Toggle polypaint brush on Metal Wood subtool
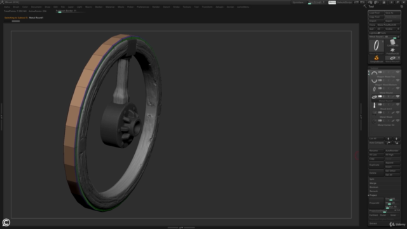 pos(393,113)
